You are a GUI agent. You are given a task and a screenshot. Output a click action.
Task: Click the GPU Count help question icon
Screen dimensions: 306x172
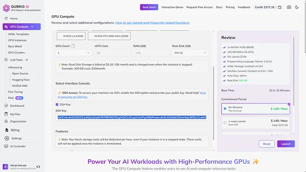coord(73,46)
